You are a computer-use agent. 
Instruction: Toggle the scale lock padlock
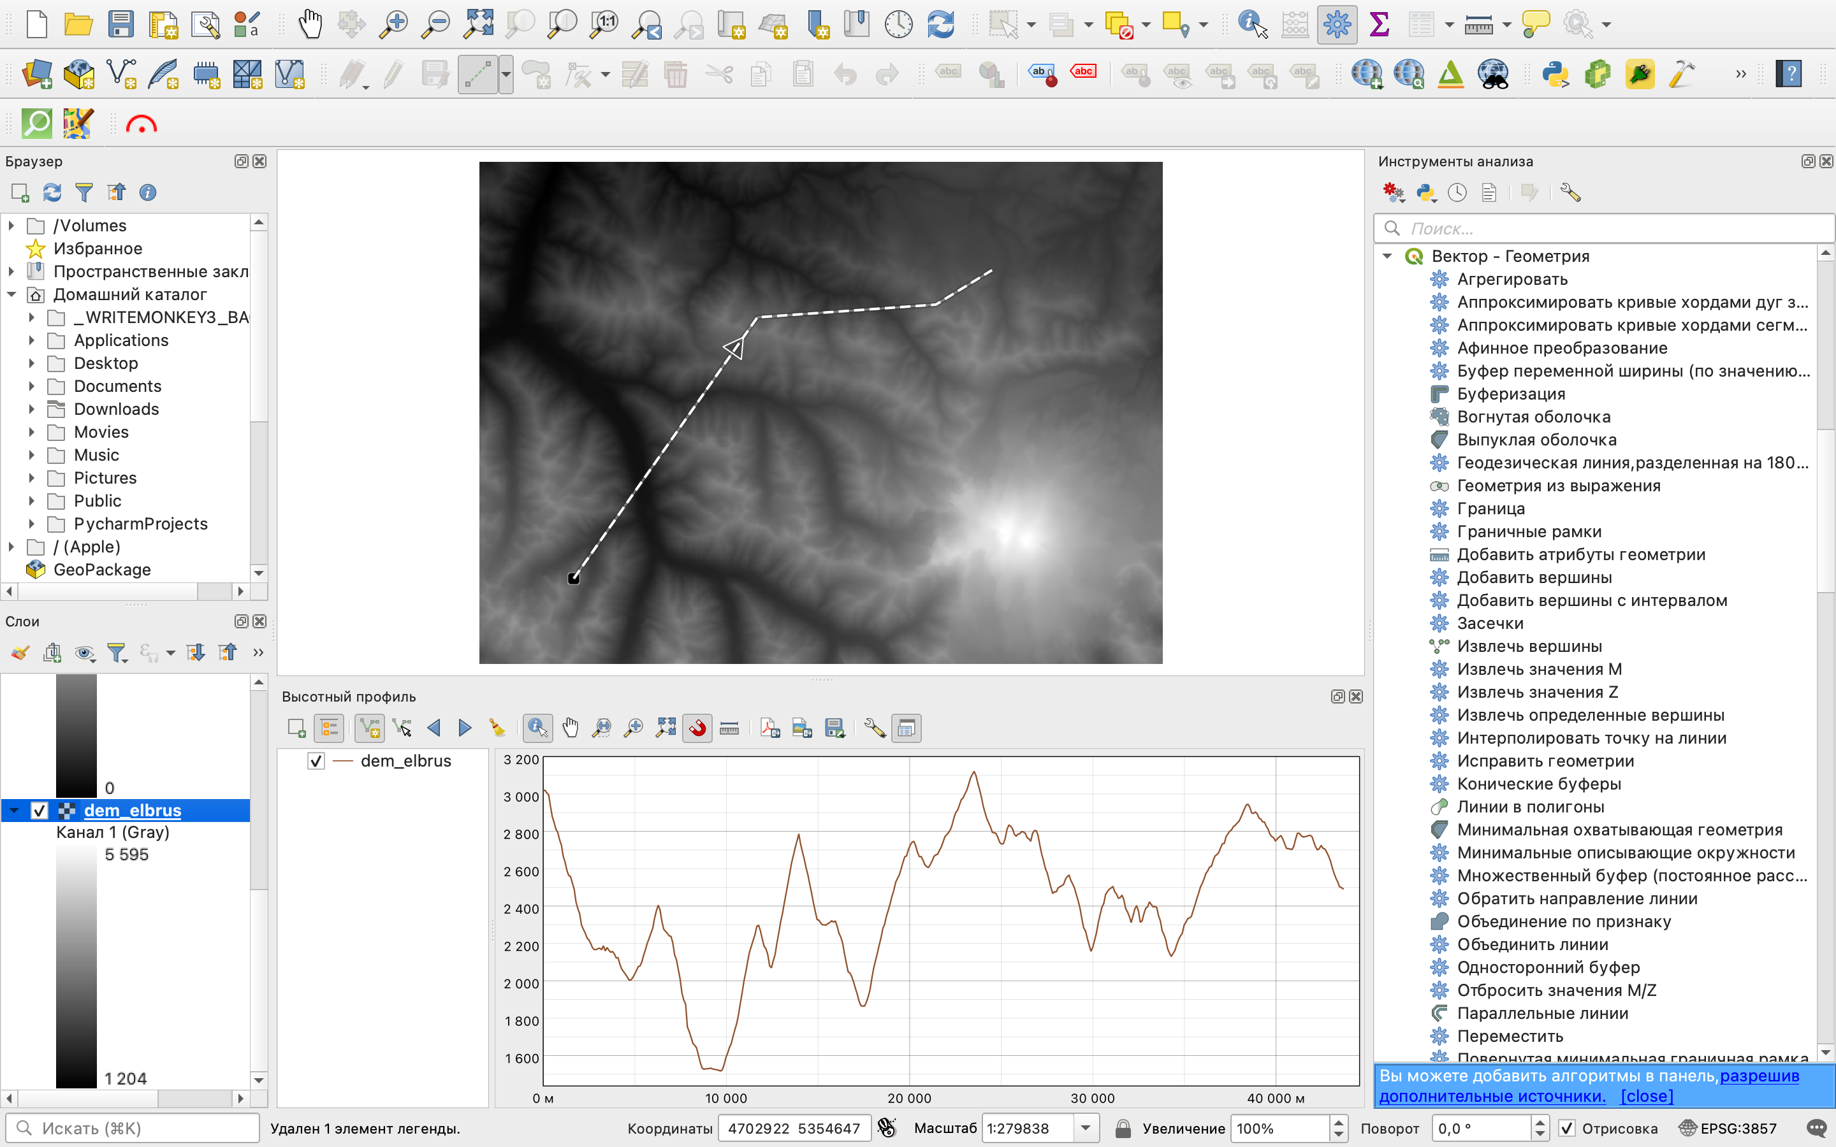[x=1123, y=1128]
